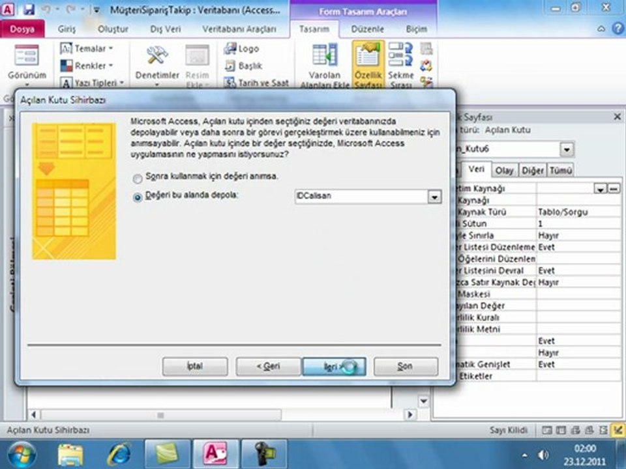Click the horizontal scrollbar left arrow
626x469 pixels.
(x=33, y=415)
